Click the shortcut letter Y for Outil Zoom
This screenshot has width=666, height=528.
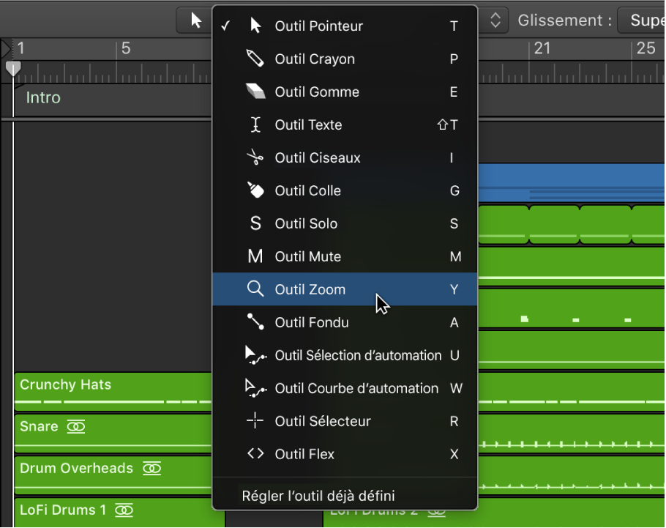pos(454,289)
